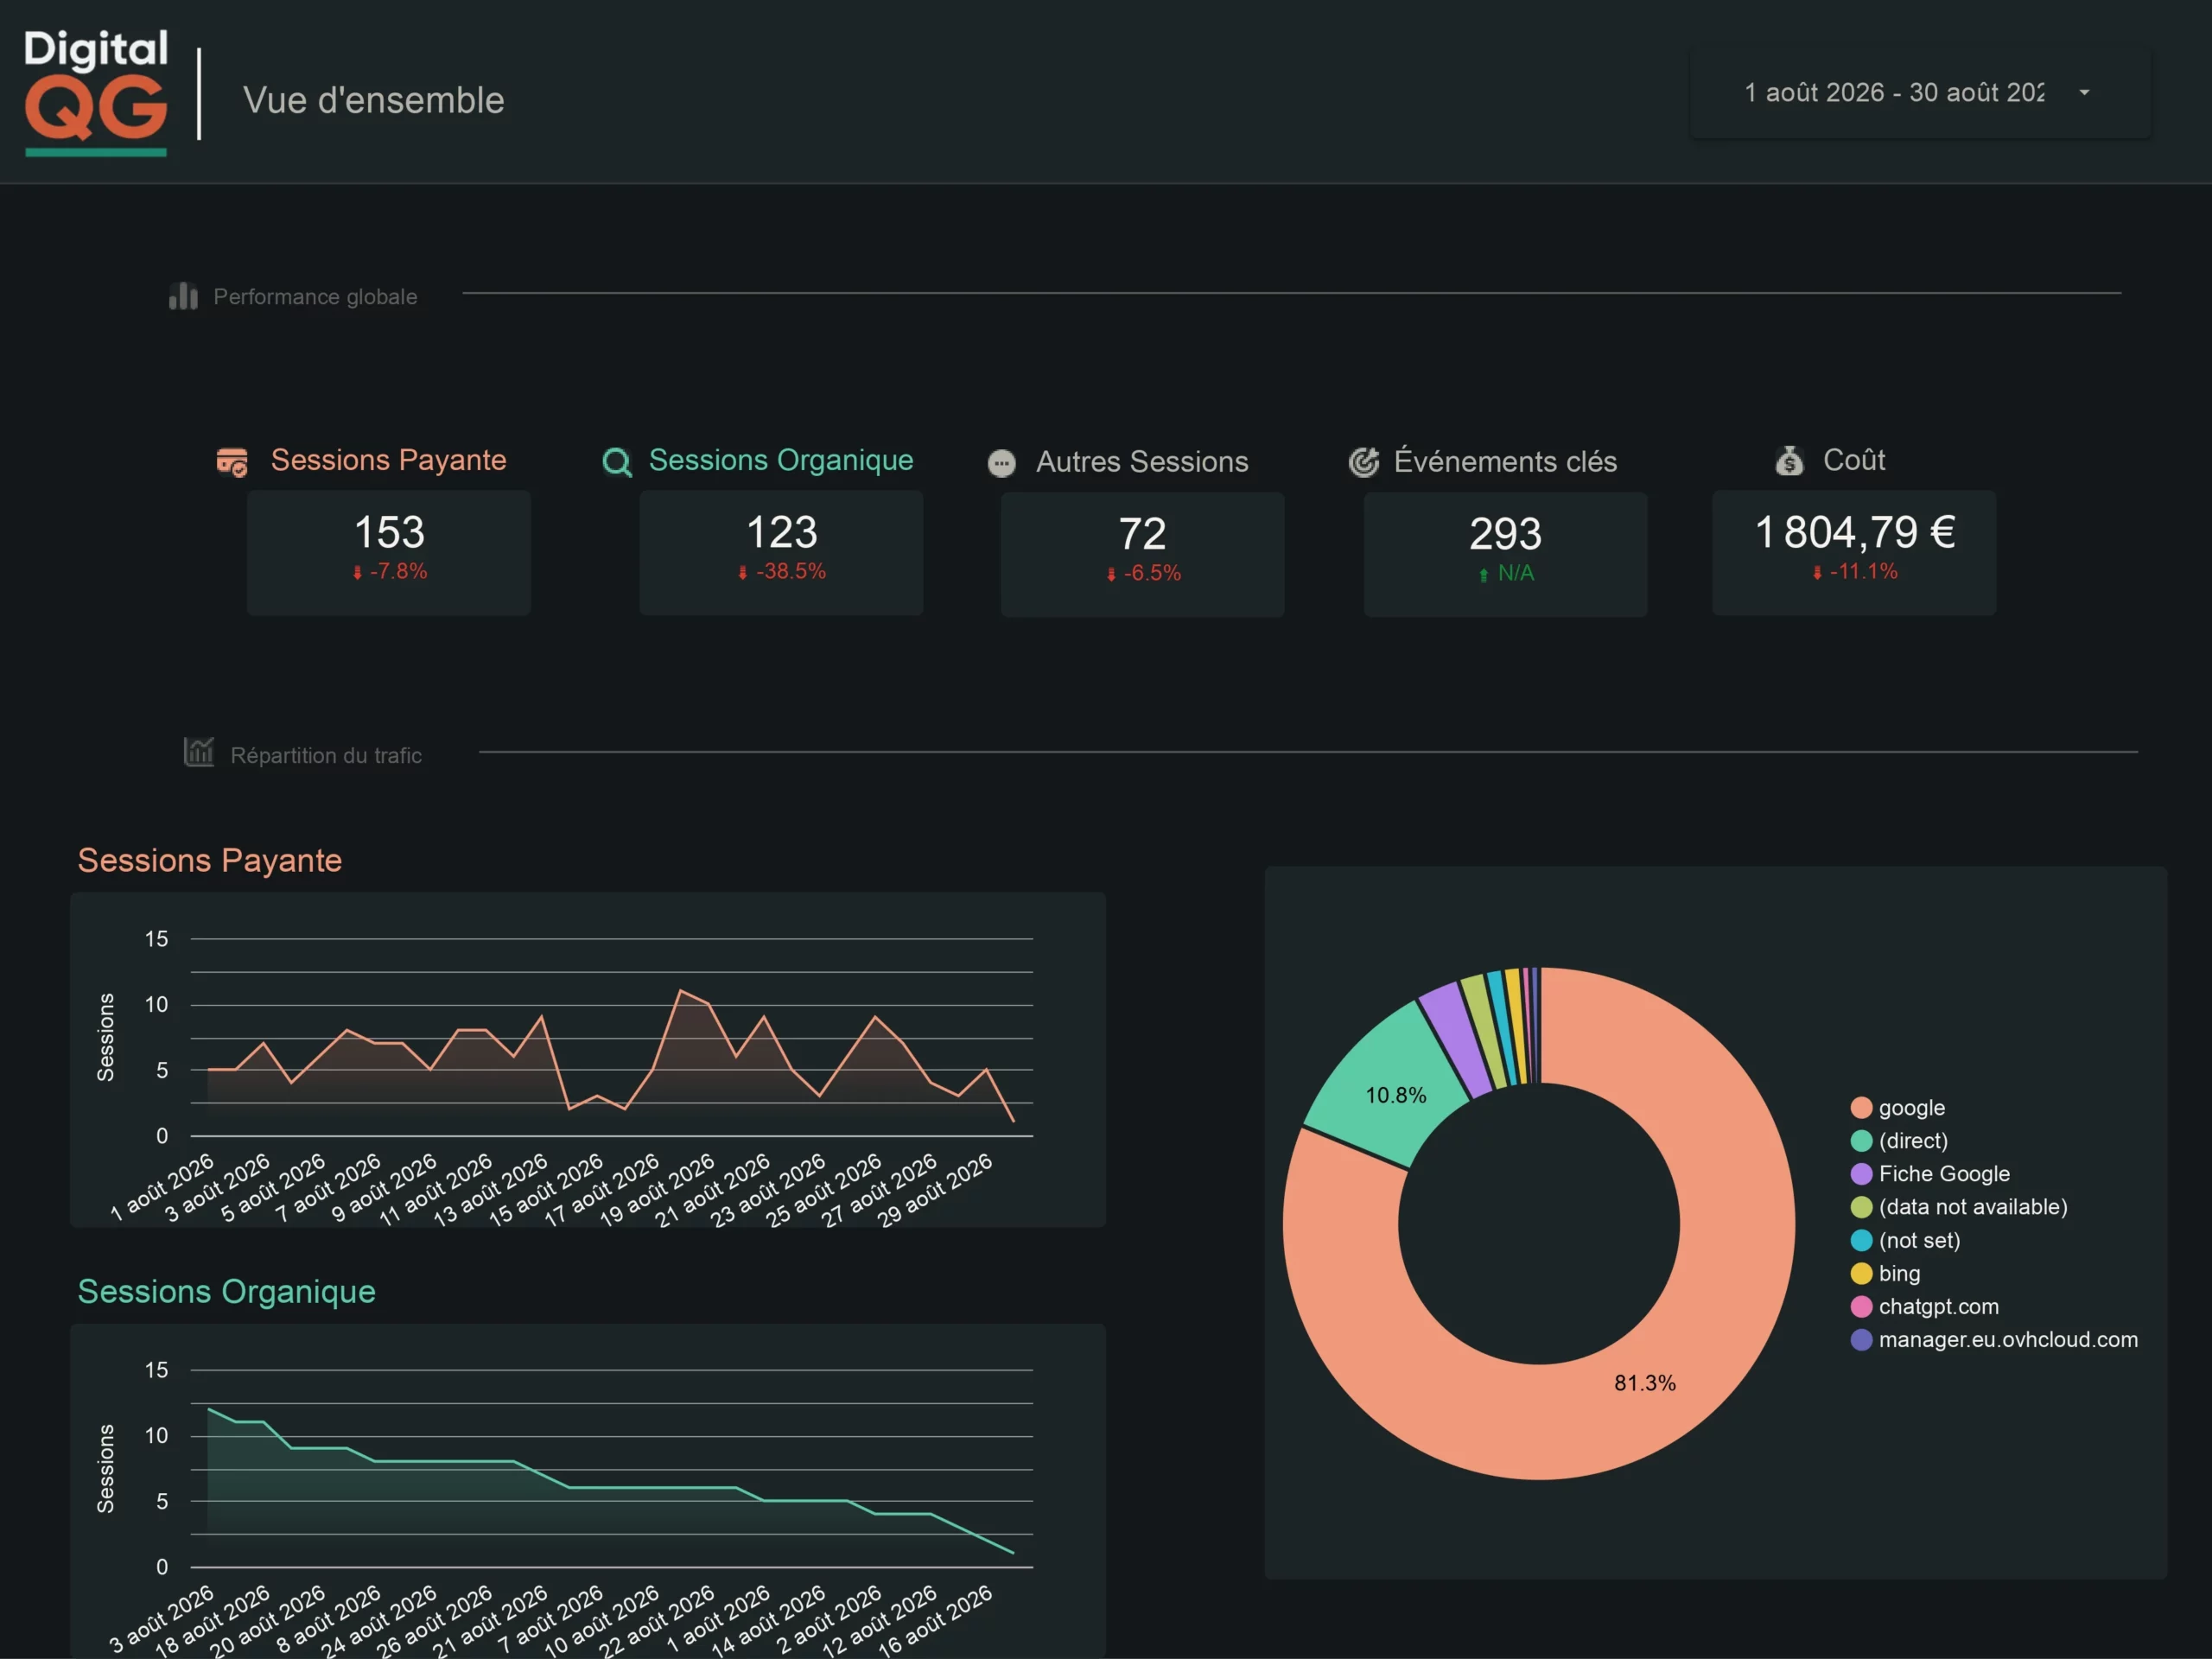
Task: Click the Sessions Payante line chart title
Action: coord(210,860)
